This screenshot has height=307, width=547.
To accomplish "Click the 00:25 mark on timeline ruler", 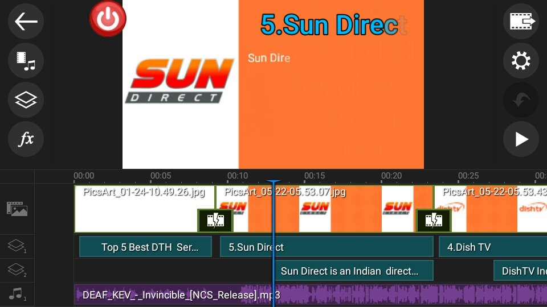I will pos(468,176).
